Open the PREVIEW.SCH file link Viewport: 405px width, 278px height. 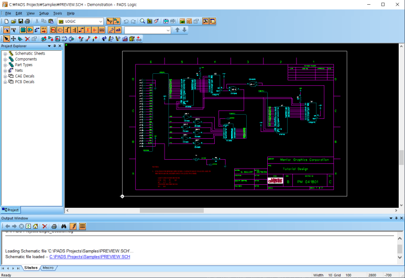coord(90,257)
